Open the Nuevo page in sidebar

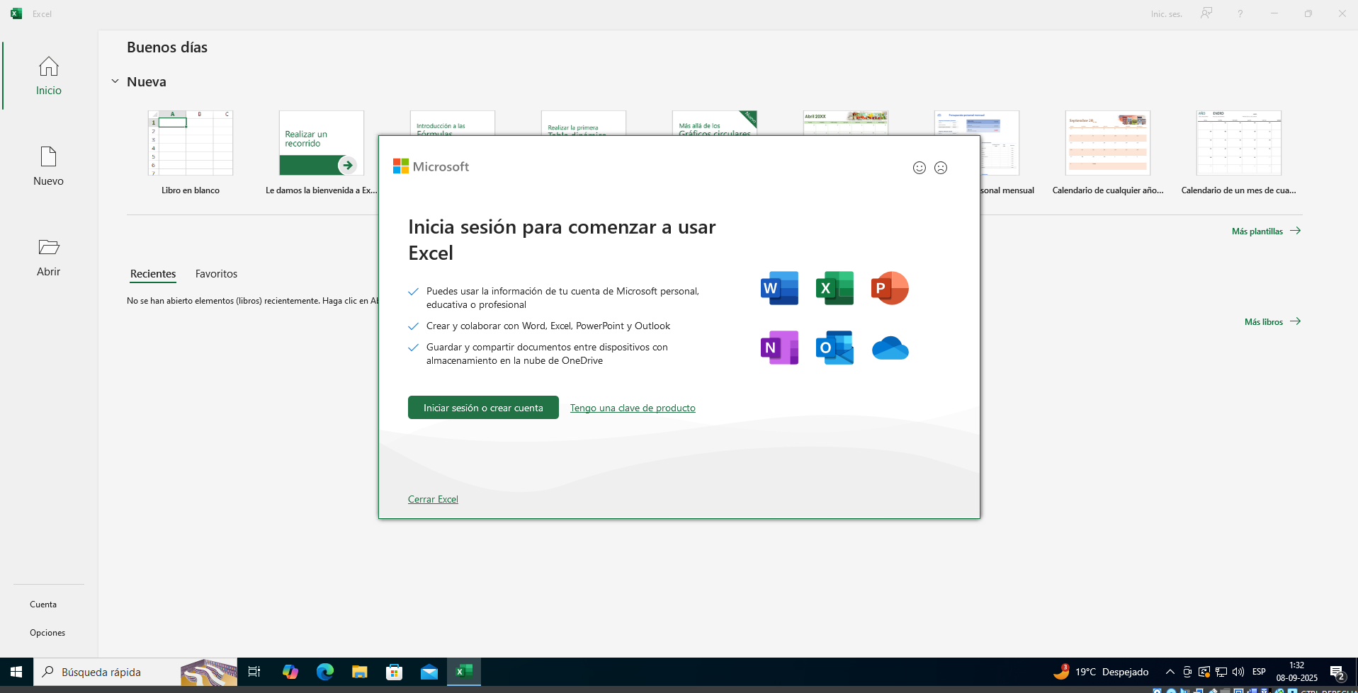tap(49, 166)
